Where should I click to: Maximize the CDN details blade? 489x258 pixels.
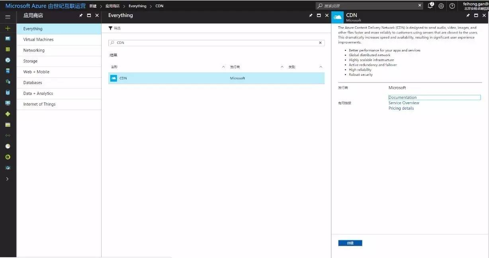[476, 16]
